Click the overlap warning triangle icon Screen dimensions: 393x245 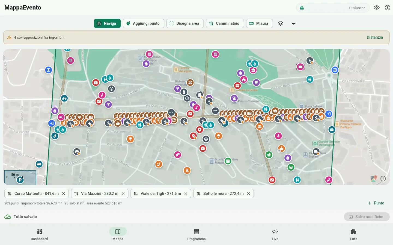pos(9,38)
